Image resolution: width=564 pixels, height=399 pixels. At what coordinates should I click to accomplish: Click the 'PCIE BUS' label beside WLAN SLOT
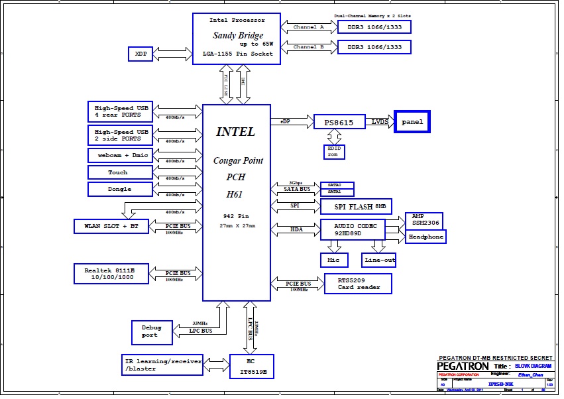click(x=178, y=226)
